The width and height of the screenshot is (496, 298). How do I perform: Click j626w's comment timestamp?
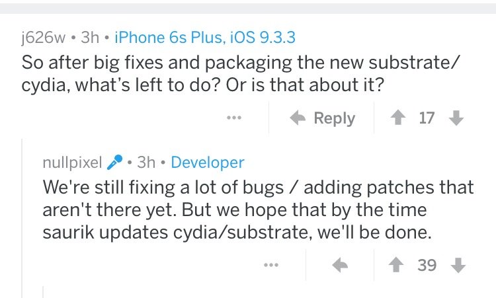(89, 38)
